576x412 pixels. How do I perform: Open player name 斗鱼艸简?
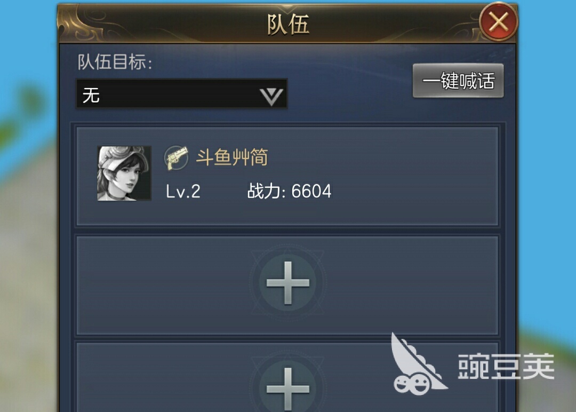click(232, 157)
